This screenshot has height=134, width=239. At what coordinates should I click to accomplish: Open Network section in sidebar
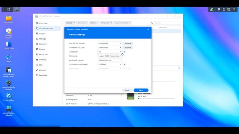coord(48,44)
